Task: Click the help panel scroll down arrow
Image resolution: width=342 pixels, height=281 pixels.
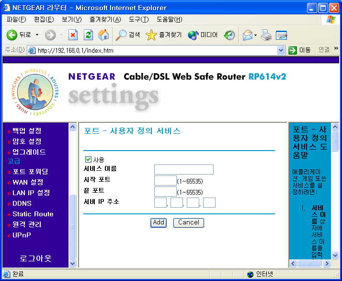Action: [x=335, y=255]
